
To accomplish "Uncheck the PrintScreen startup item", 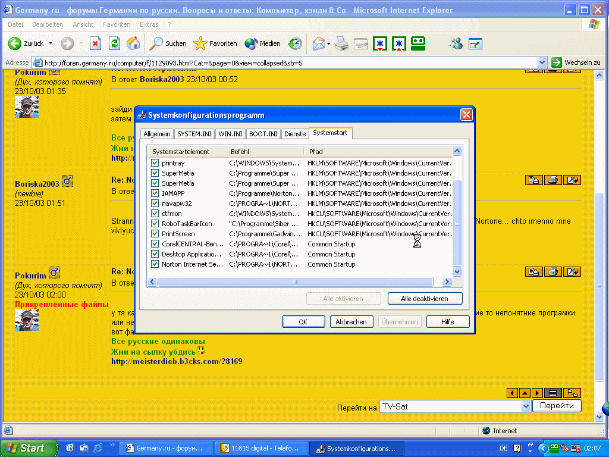I will 155,233.
